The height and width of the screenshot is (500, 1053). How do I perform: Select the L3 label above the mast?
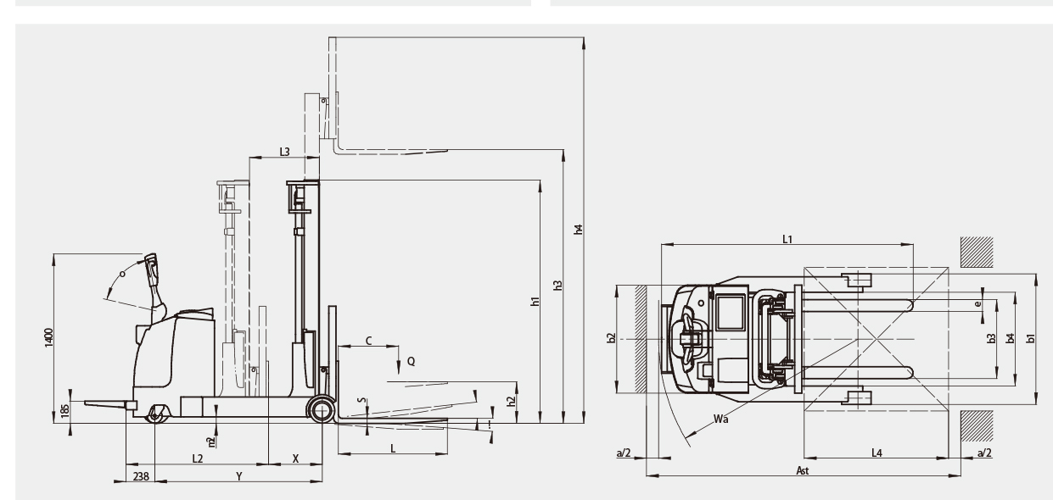285,151
